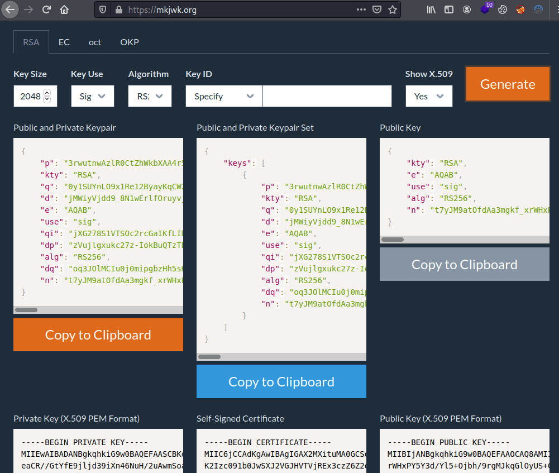Open the tracking protection shield icon
Image resolution: width=559 pixels, height=473 pixels.
[x=103, y=9]
